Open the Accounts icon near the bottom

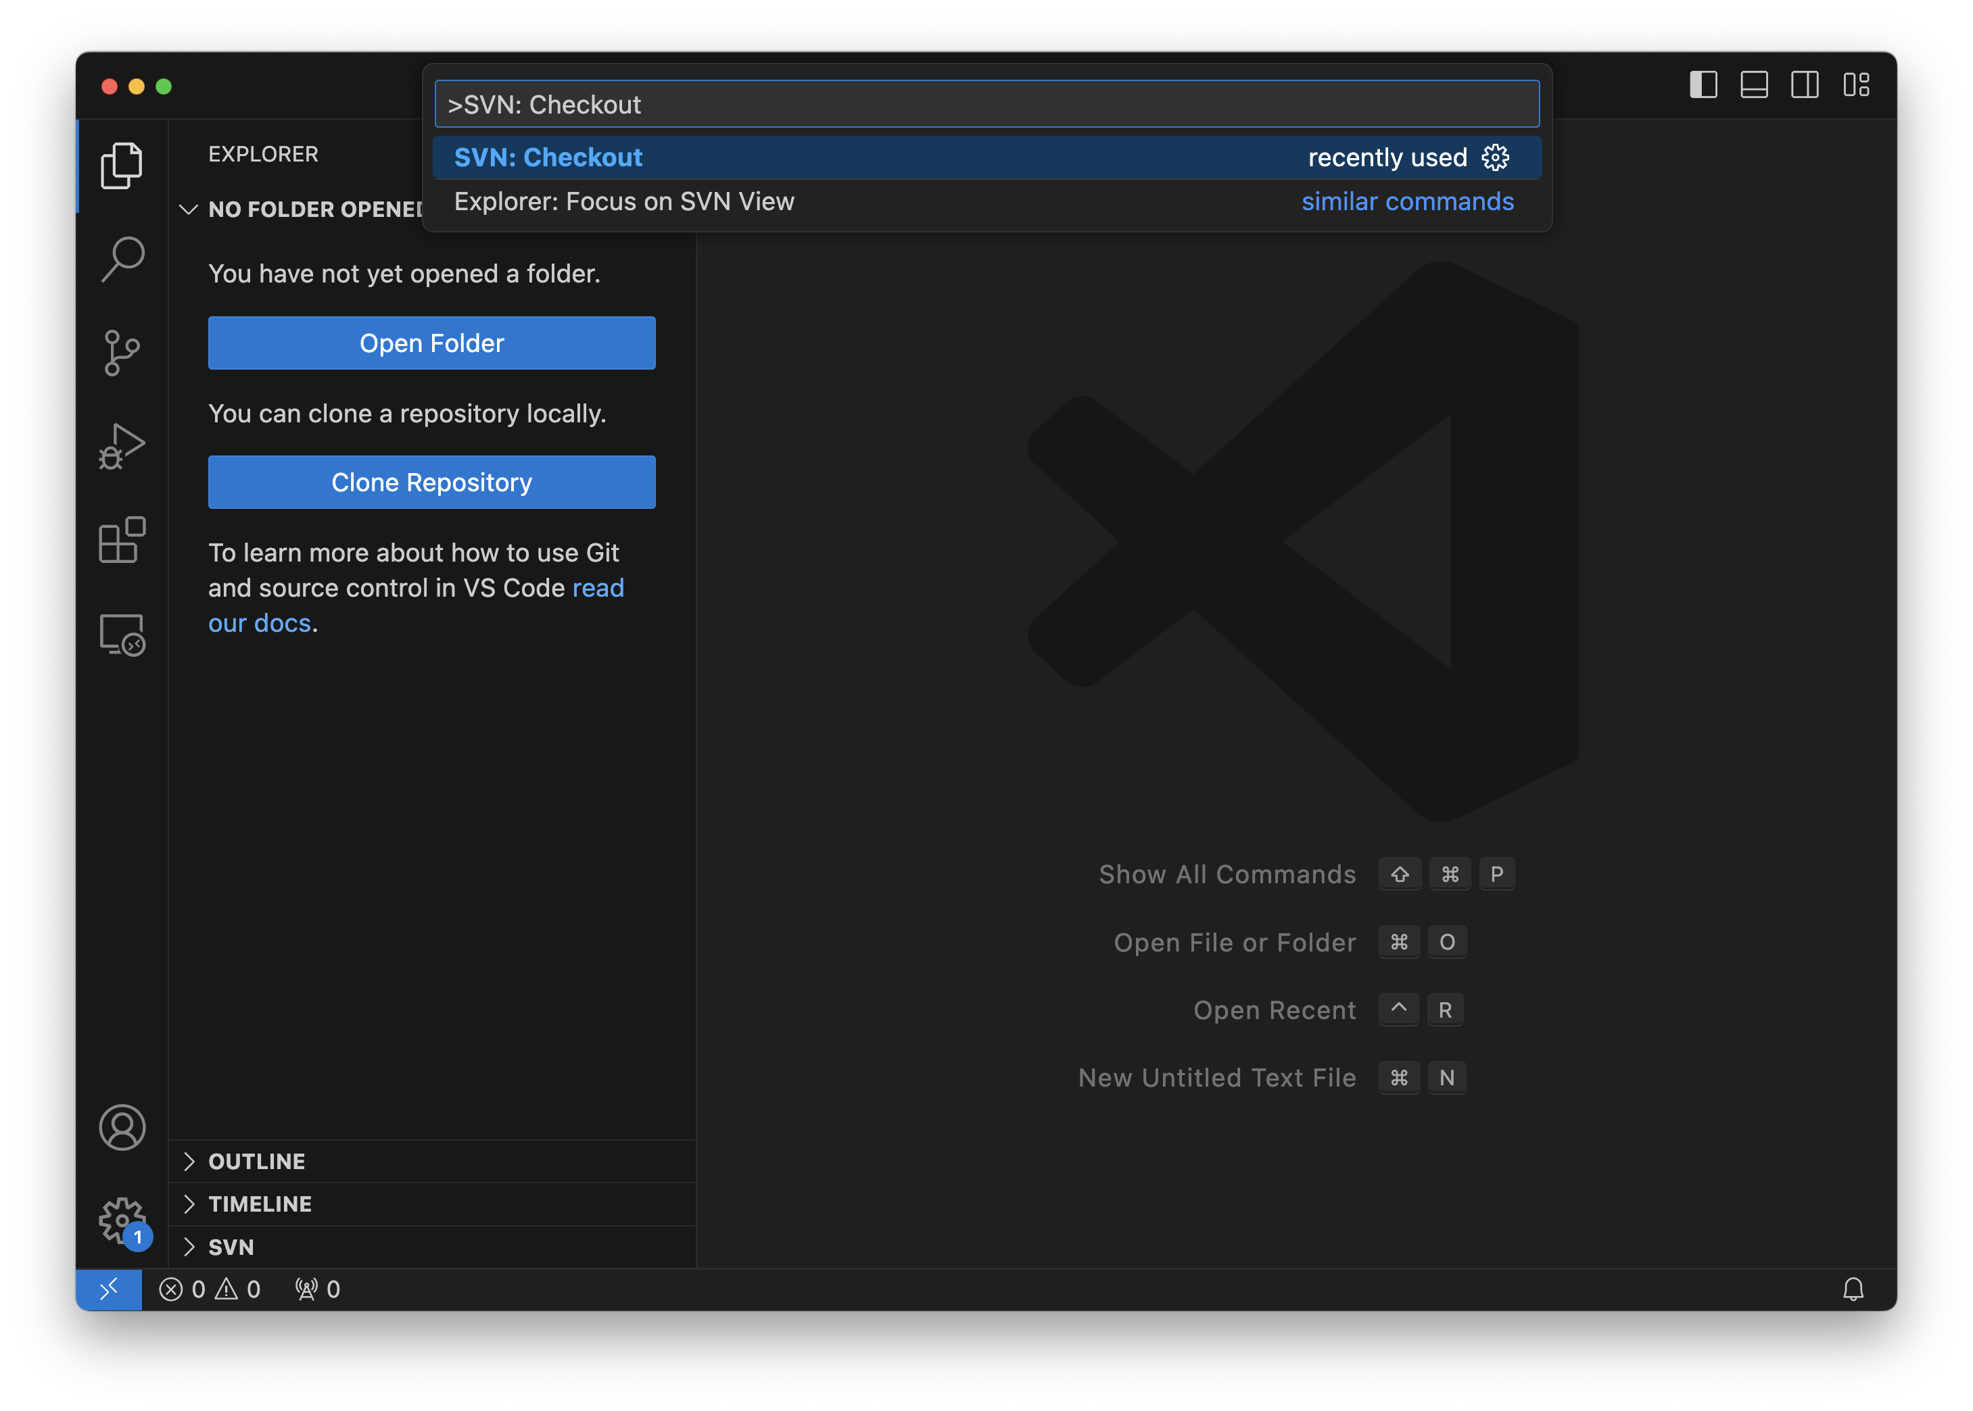pyautogui.click(x=121, y=1127)
